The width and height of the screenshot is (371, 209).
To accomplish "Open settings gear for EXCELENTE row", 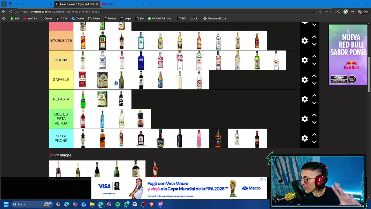I will click(305, 41).
